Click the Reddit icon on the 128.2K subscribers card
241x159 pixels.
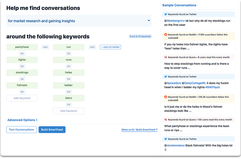(165, 97)
